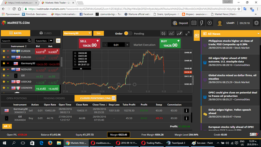
Task: Collapse the OHLC info box arrow
Action: [x=81, y=68]
